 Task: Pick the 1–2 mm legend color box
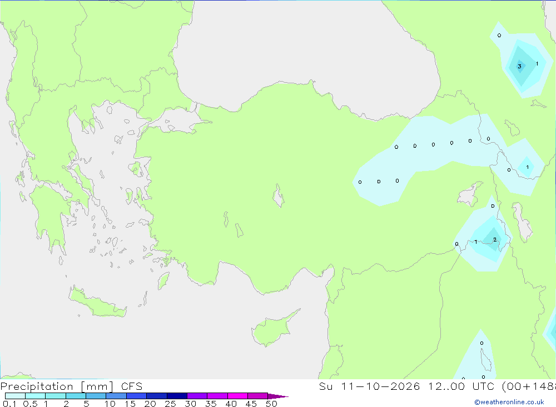pyautogui.click(x=55, y=396)
